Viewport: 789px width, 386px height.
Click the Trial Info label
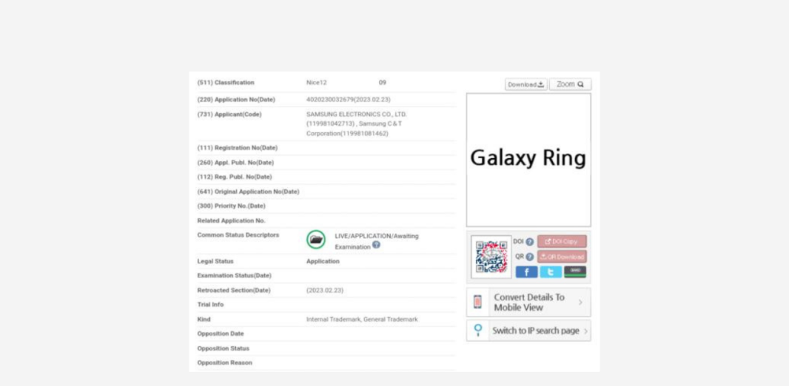pyautogui.click(x=210, y=305)
